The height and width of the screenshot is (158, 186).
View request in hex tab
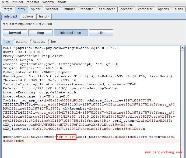[x=54, y=42]
